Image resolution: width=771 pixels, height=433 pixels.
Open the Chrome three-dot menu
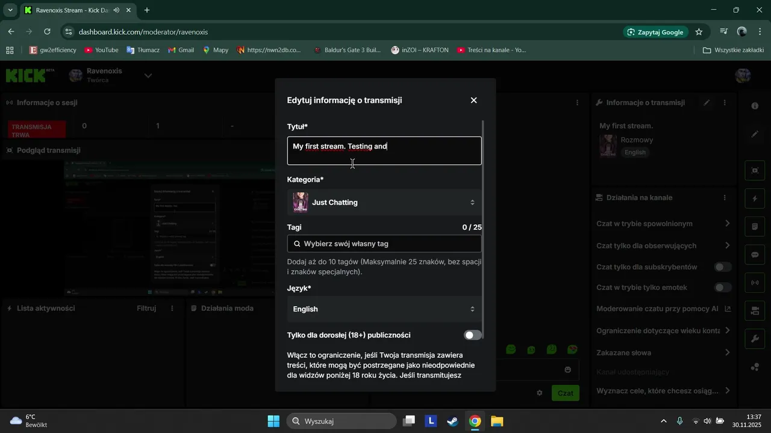point(760,32)
